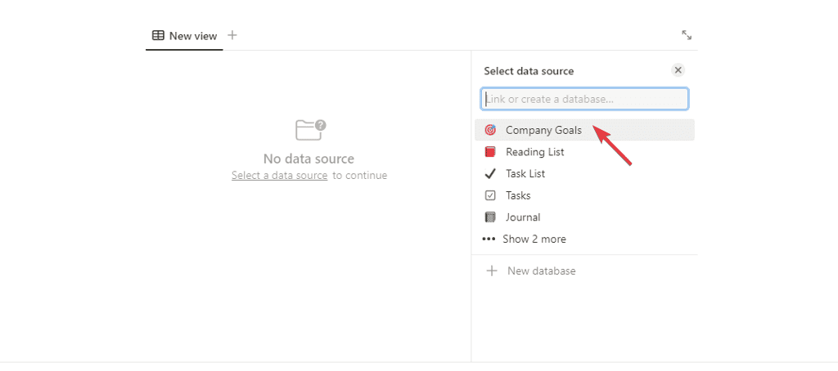Click the Tasks checkbox icon
The height and width of the screenshot is (371, 838).
490,195
